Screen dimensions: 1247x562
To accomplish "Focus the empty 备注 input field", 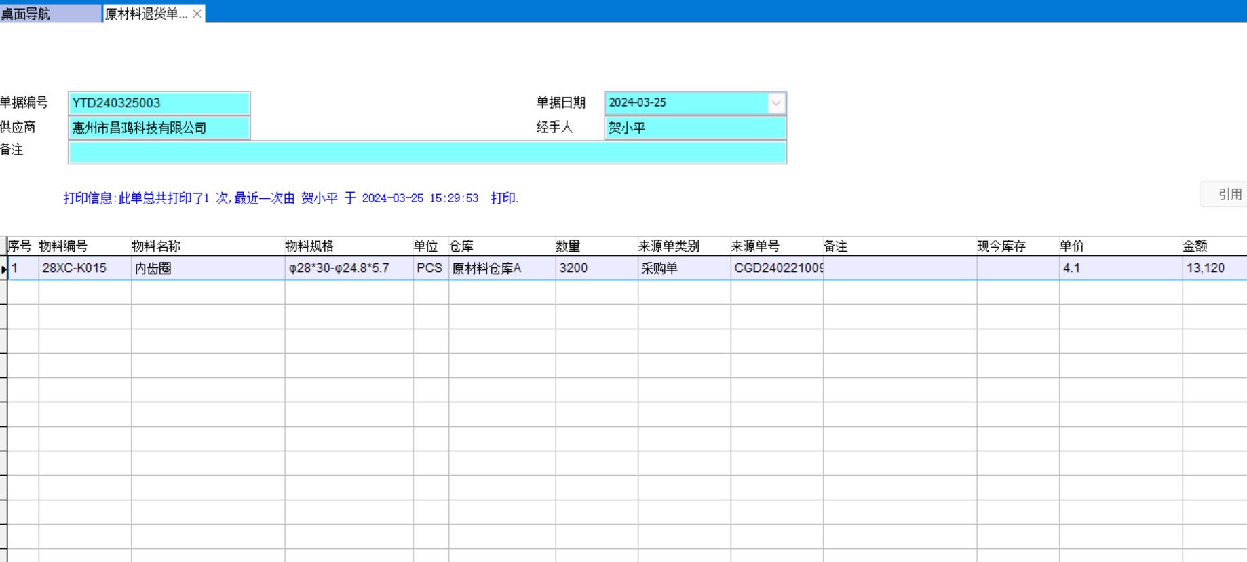I will tap(427, 152).
